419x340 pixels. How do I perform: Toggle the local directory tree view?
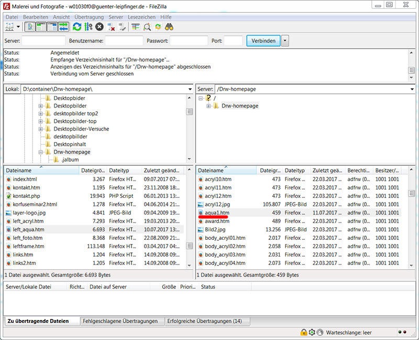40,27
